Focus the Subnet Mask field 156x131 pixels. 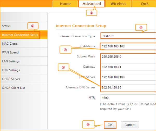128,57
